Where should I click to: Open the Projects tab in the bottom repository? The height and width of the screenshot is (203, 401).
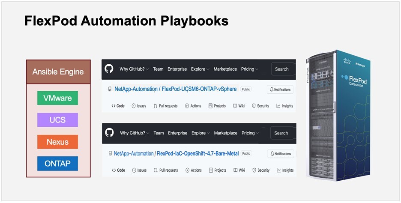217,170
